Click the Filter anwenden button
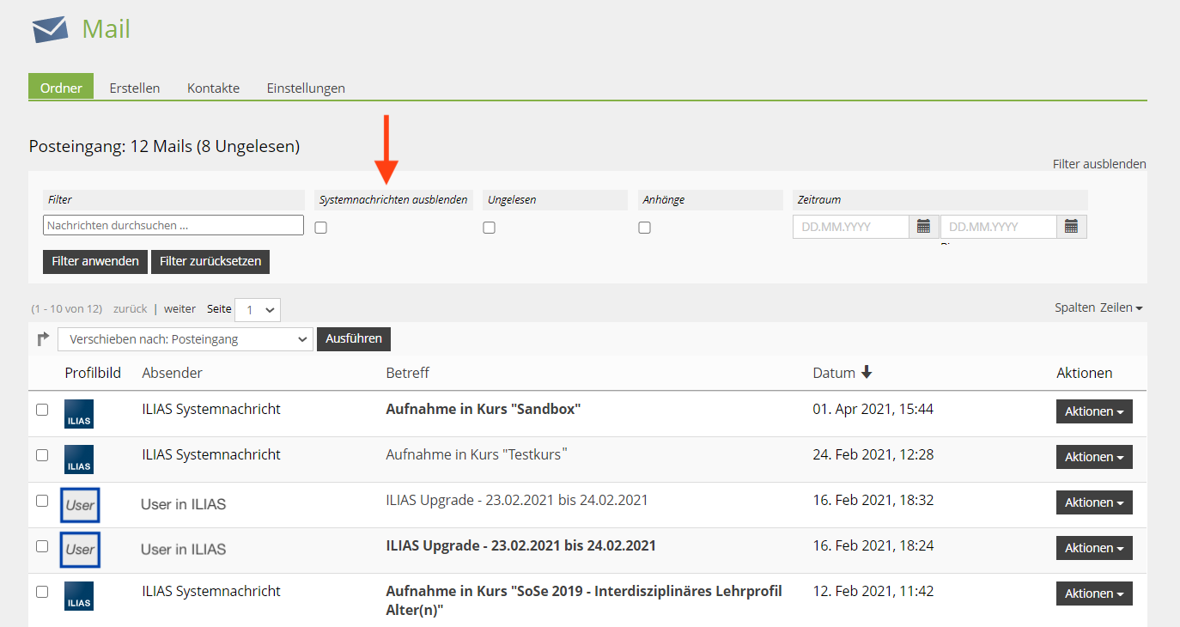Screen dimensions: 1180x627 click(95, 261)
